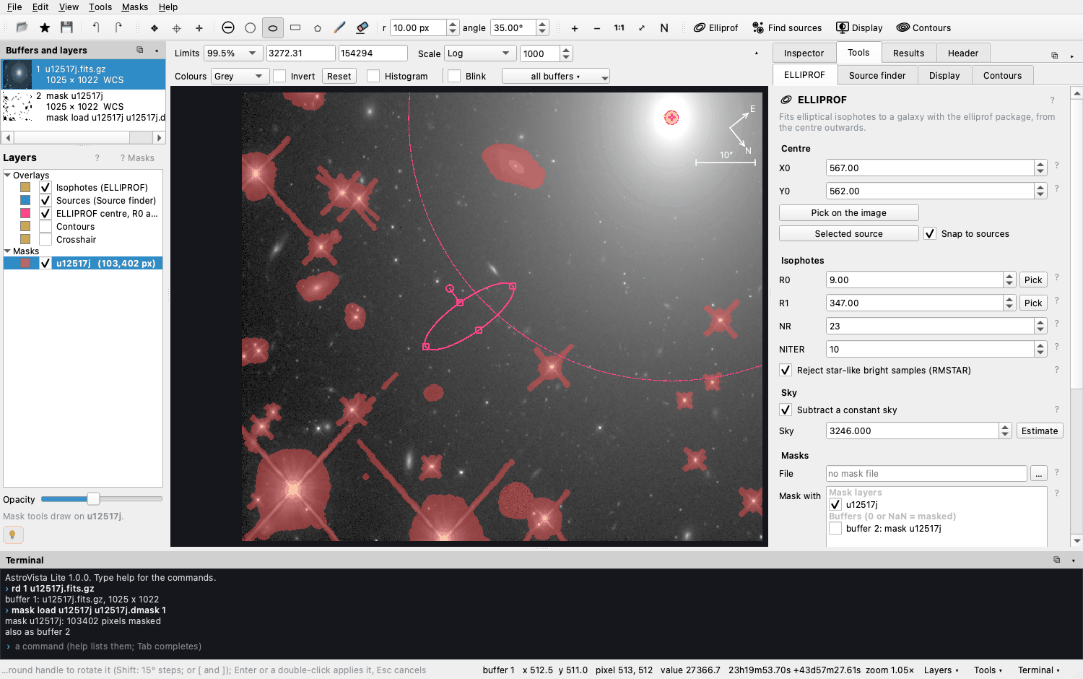This screenshot has height=679, width=1083.
Task: Select the crosshair target tool
Action: 177,28
